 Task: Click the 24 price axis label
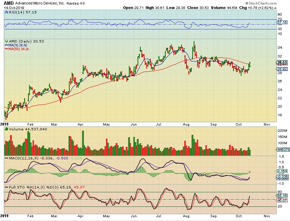coord(280,90)
